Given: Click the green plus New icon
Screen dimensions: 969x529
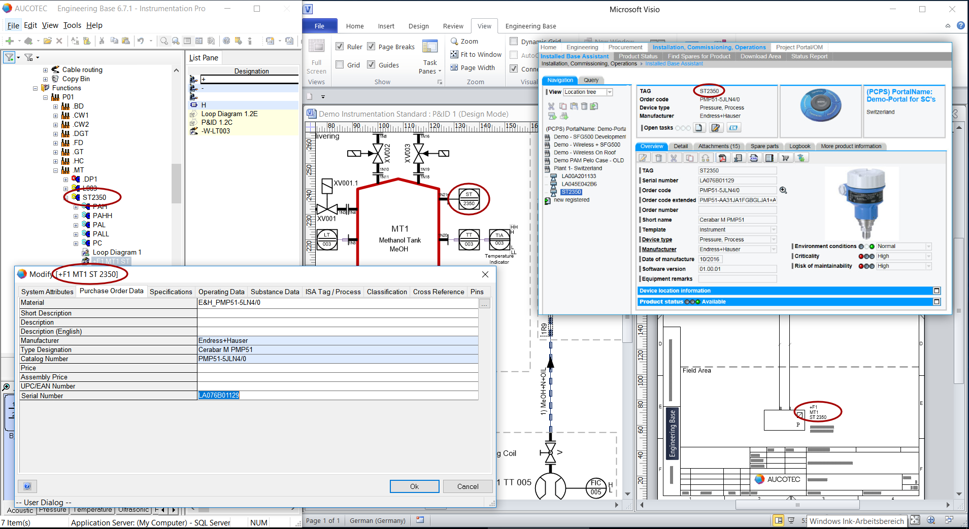Looking at the screenshot, I should (x=10, y=41).
